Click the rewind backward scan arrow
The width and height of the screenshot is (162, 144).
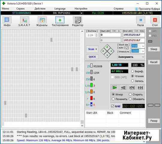(x=123, y=88)
